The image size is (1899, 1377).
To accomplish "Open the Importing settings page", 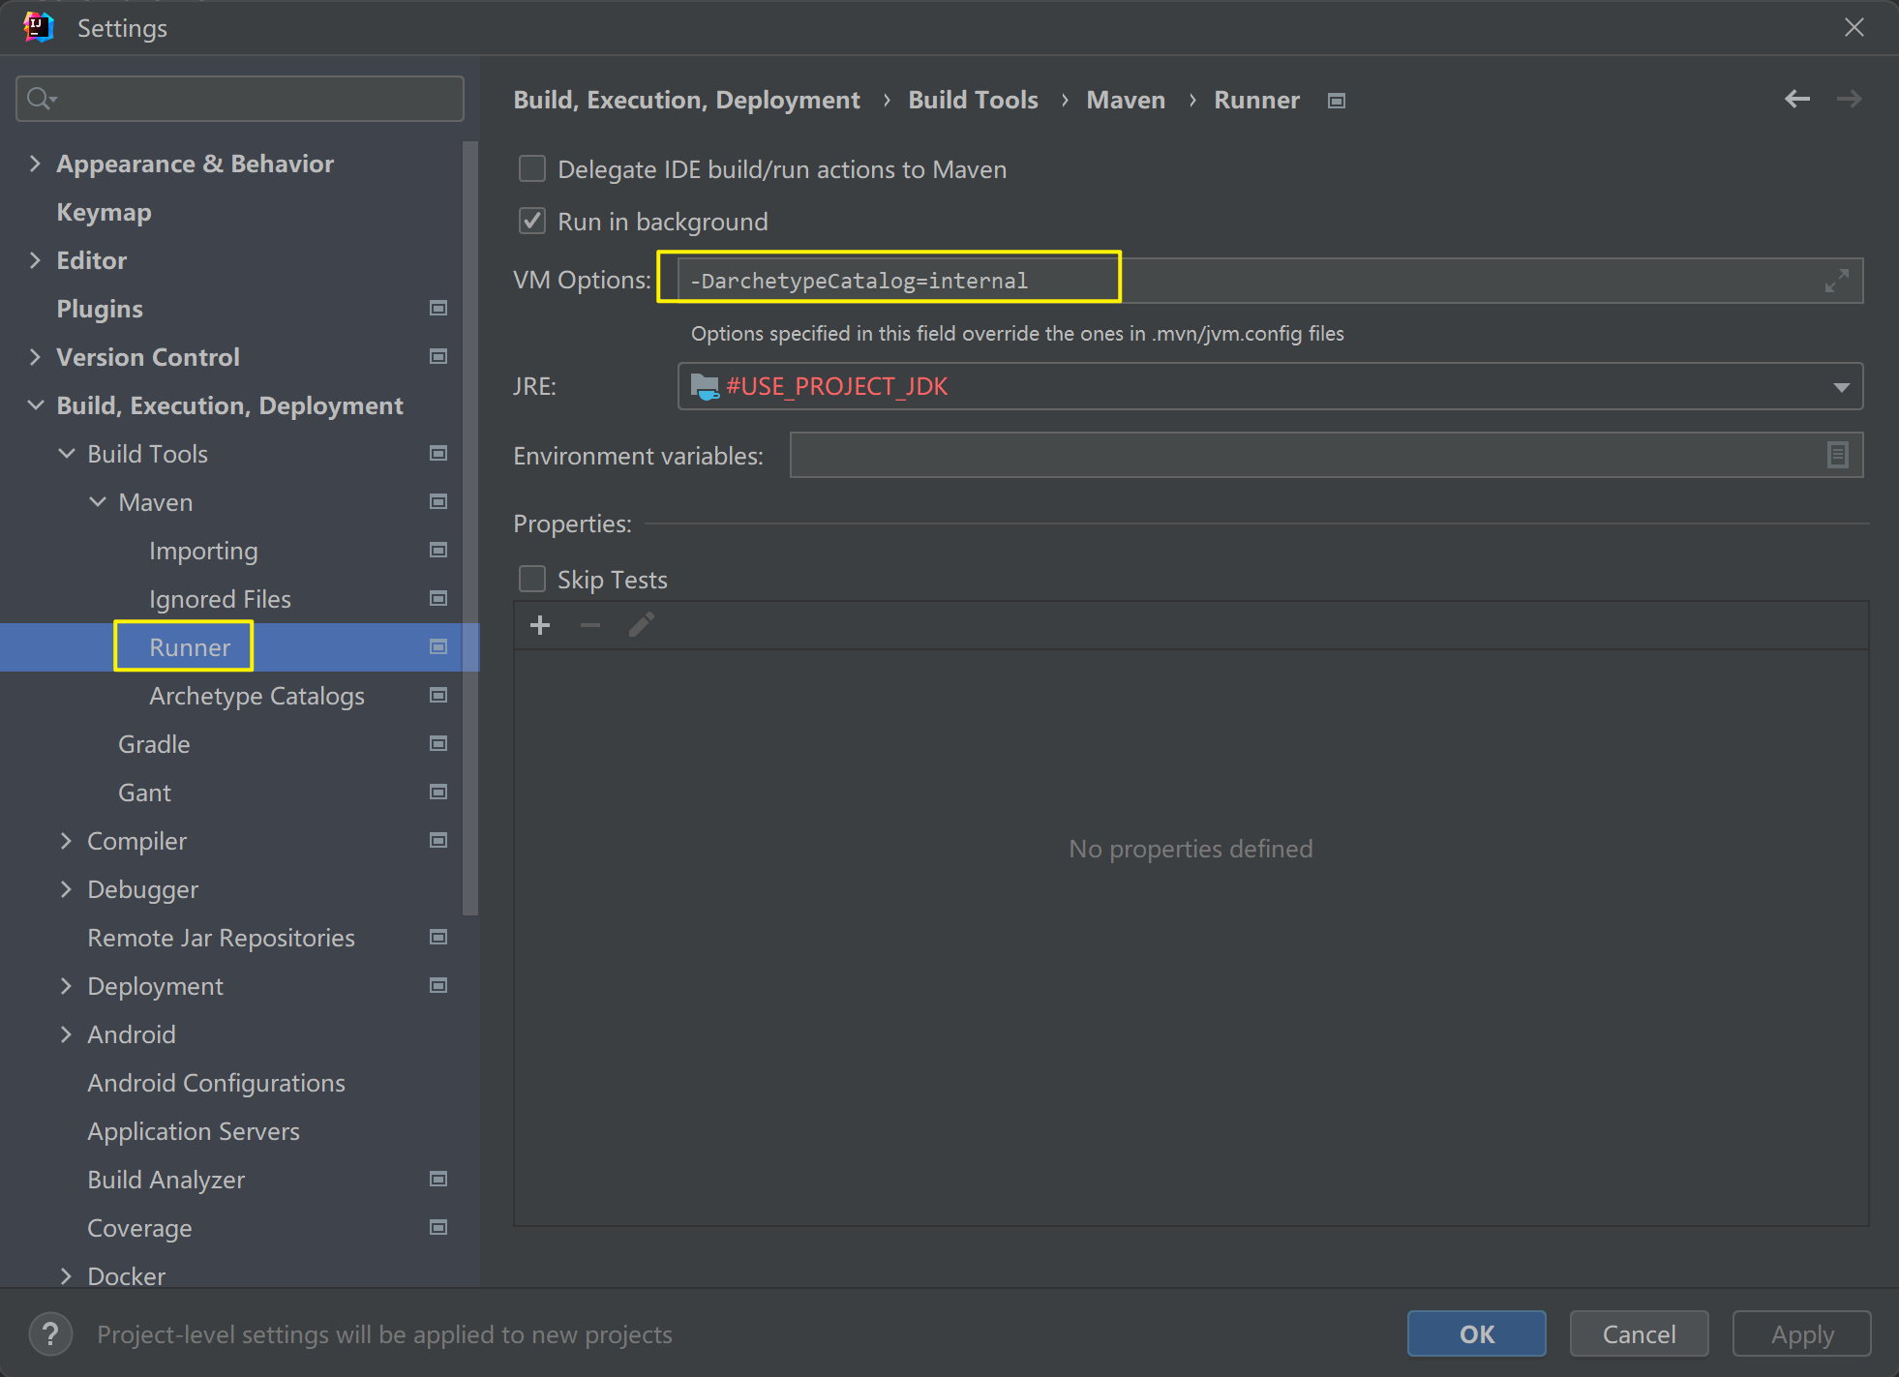I will [x=203, y=551].
